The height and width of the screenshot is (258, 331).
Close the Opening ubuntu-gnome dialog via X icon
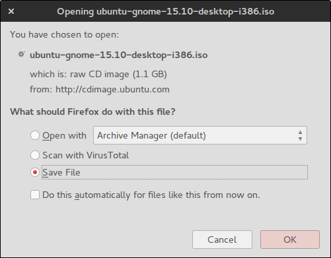click(x=11, y=11)
